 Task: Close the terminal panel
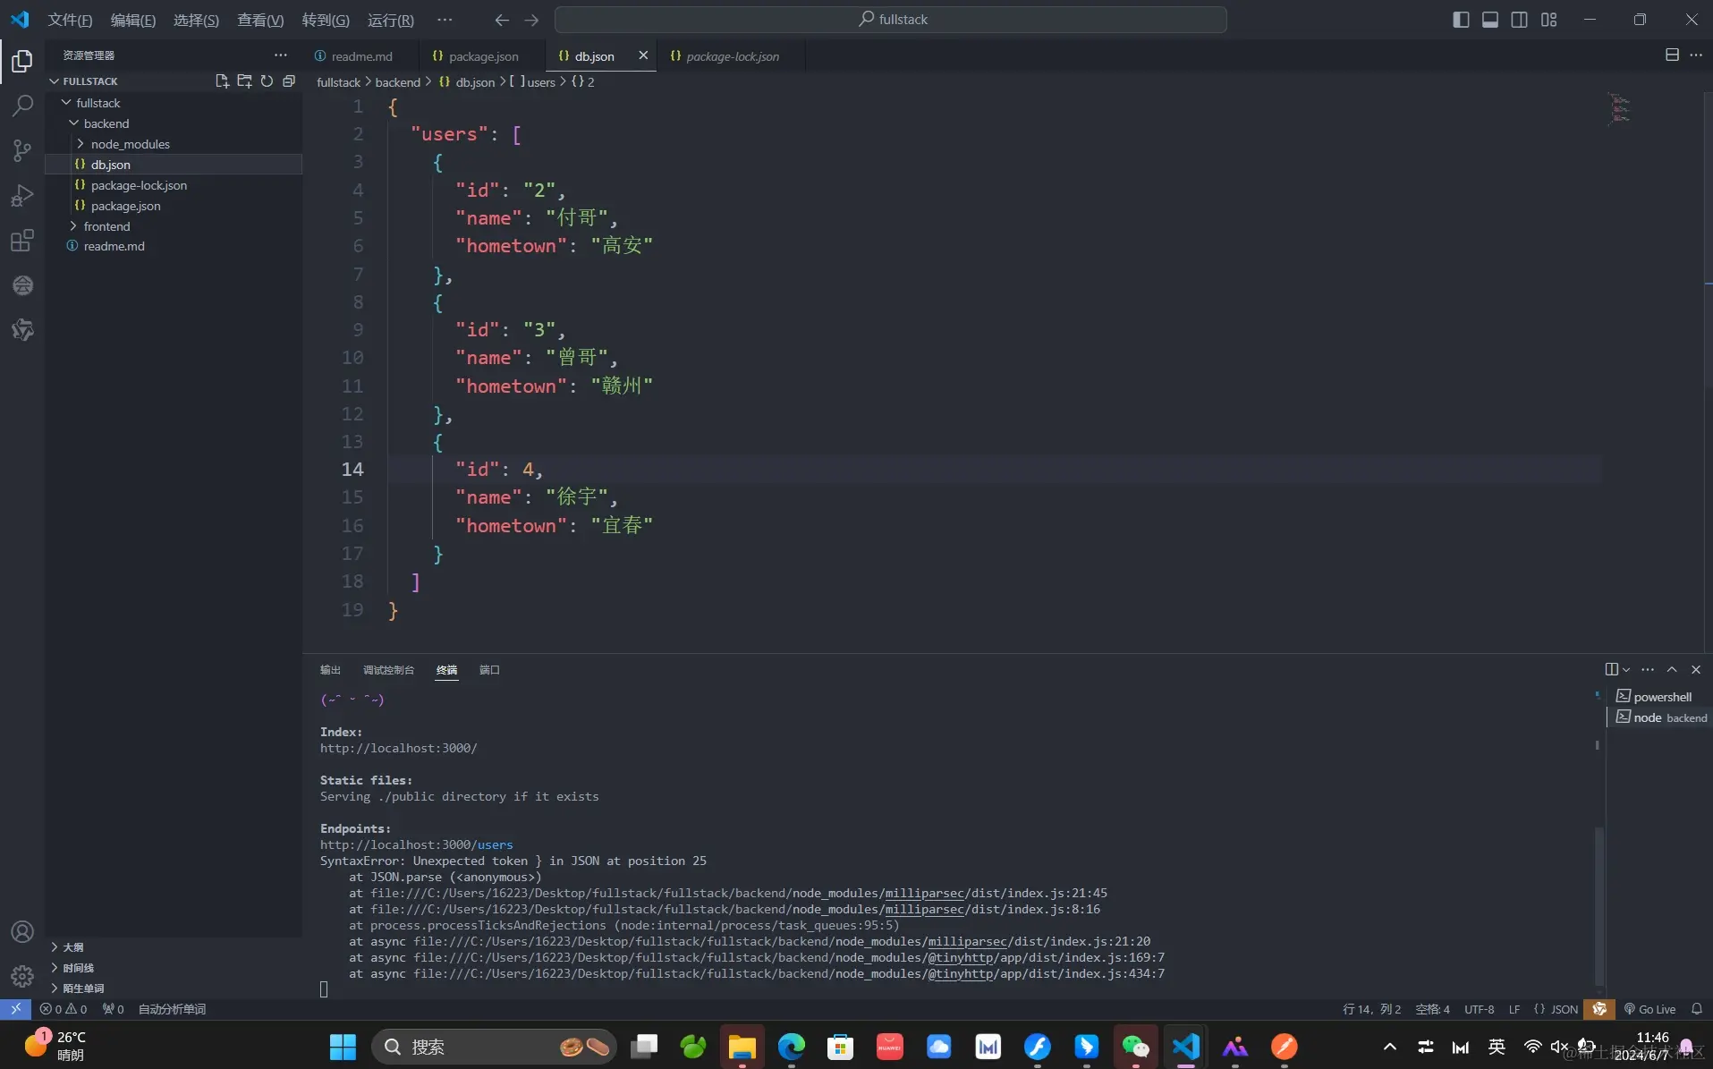click(x=1695, y=669)
